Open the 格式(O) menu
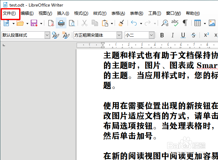The image size is (218, 160). click(81, 13)
